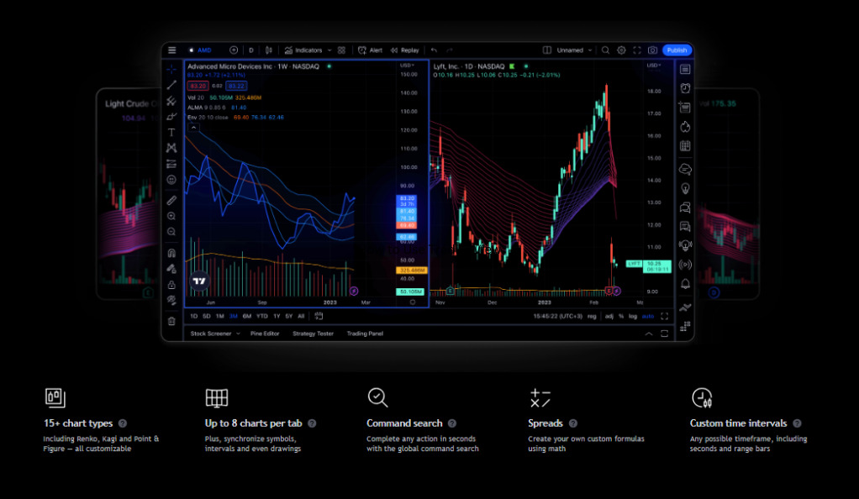Open the Indicators menu
Screen dimensions: 859x499
pos(303,50)
